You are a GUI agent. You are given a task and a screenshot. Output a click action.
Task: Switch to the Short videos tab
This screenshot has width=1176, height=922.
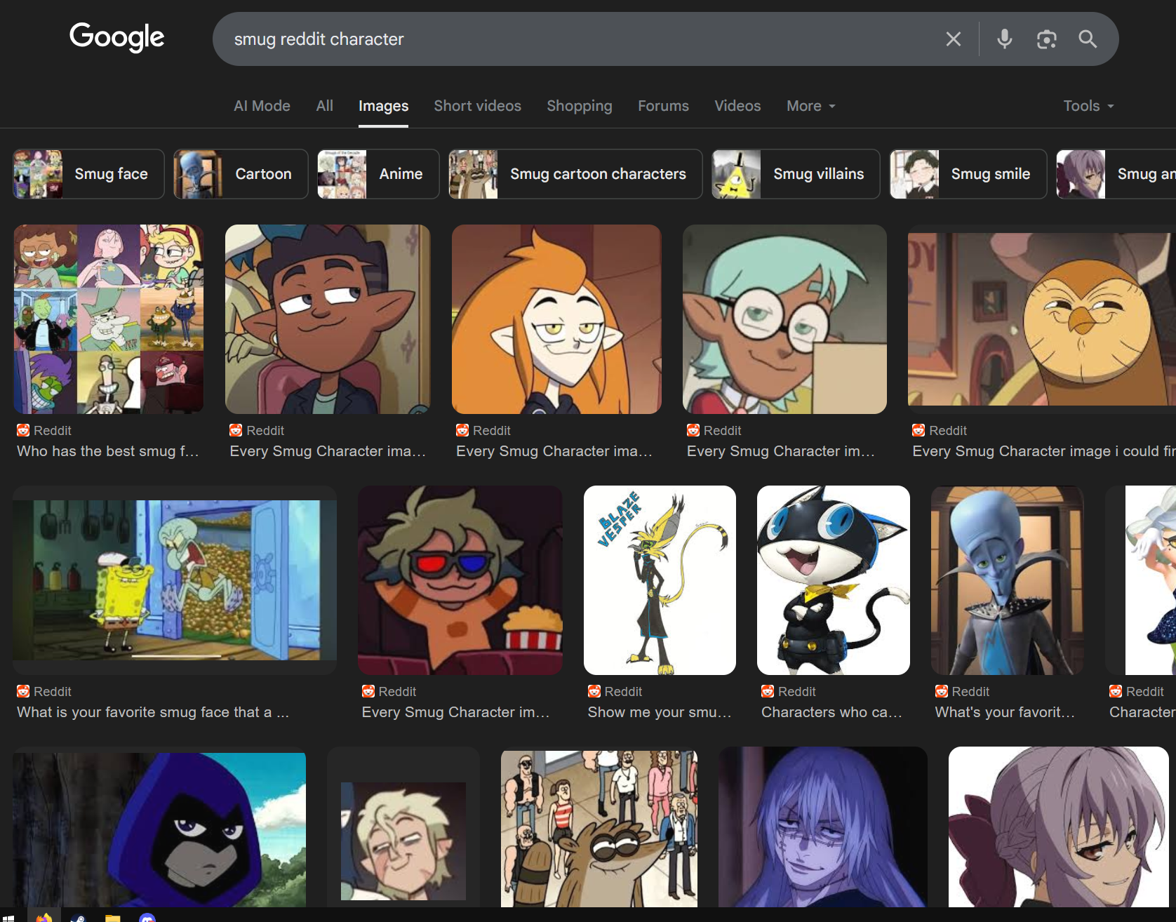477,106
